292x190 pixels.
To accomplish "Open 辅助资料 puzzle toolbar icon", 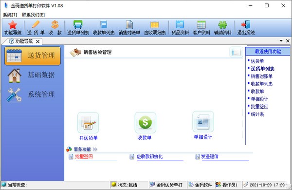I will [x=223, y=28].
